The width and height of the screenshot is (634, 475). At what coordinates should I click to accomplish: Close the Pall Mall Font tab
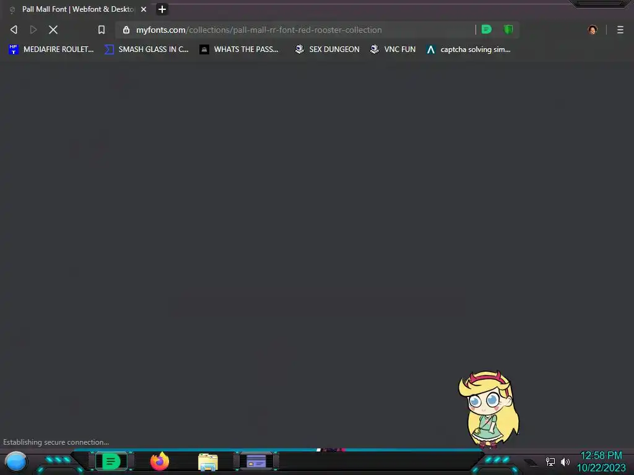144,9
